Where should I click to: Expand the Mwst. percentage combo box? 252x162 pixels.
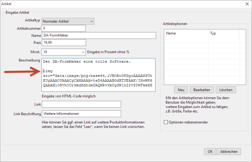point(64,52)
